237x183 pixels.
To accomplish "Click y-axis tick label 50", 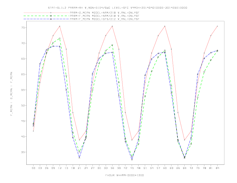I will coord(23,105).
